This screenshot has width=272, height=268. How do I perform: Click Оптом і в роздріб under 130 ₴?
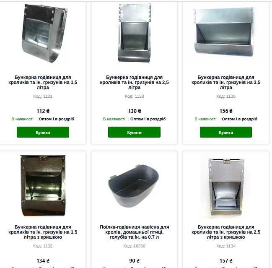148,119
